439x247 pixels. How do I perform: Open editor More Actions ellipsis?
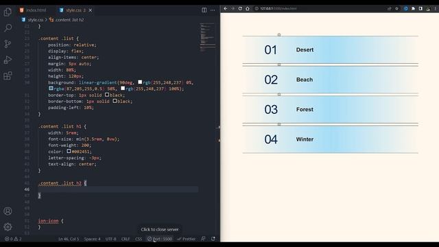point(213,10)
